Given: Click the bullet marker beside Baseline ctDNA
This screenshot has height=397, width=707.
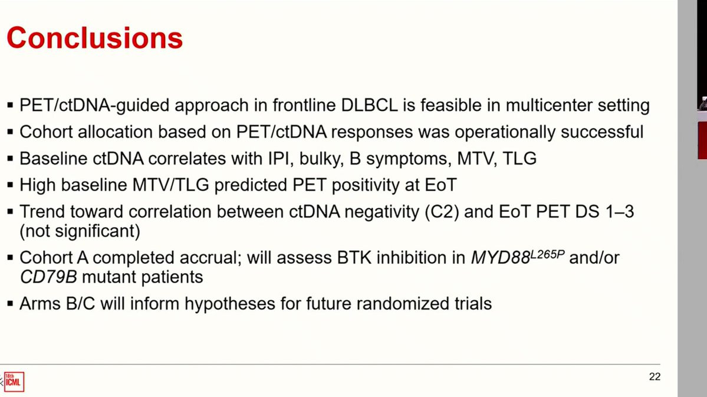Looking at the screenshot, I should (10, 159).
